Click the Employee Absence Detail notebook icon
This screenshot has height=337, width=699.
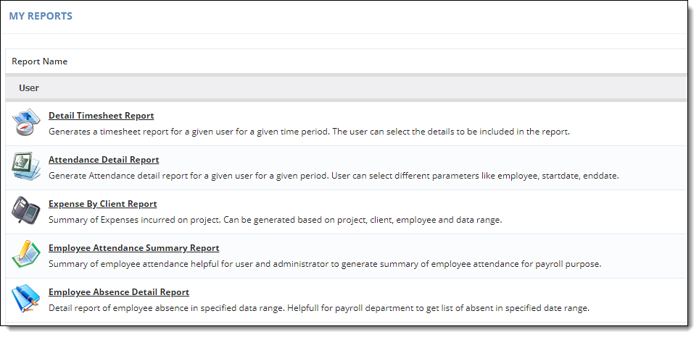pyautogui.click(x=26, y=299)
